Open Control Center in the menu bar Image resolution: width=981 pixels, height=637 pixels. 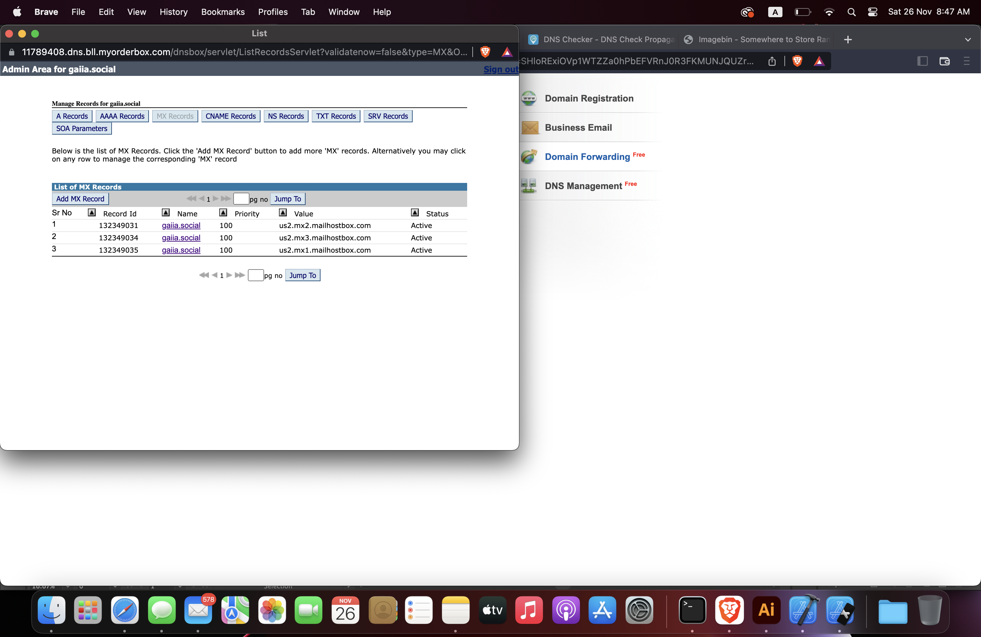(x=873, y=12)
